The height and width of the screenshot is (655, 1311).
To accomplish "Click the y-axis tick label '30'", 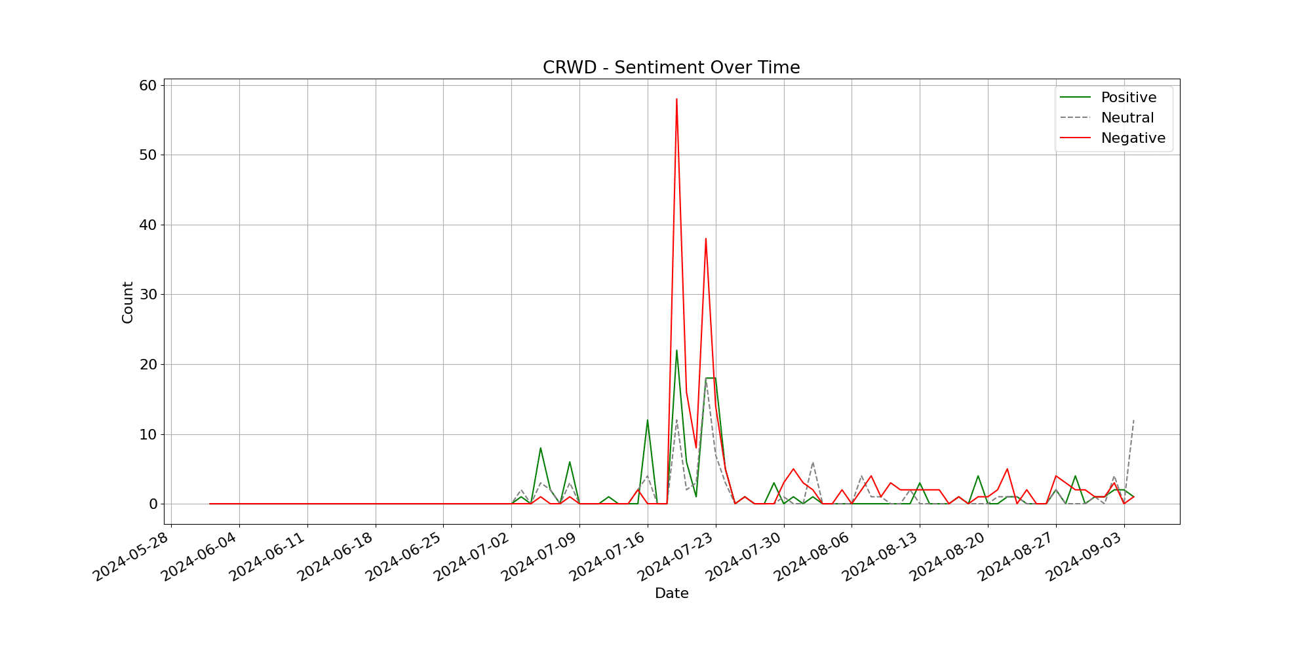I will pos(147,295).
